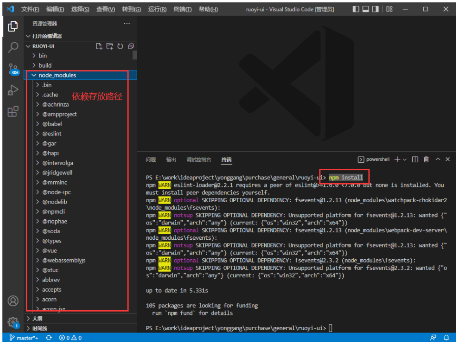Open the 查看(V) menu
458x342 pixels.
click(105, 10)
